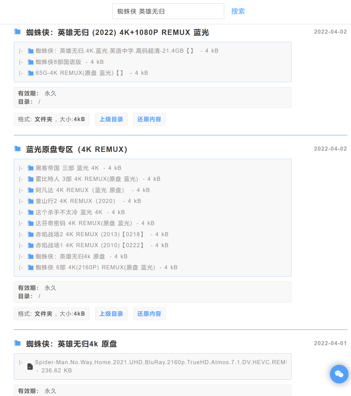Open result title 蜘蛛侠：英雄无归 (2022) 4K+1080P REMUX 蓝光
Image resolution: width=351 pixels, height=396 pixels.
[118, 32]
